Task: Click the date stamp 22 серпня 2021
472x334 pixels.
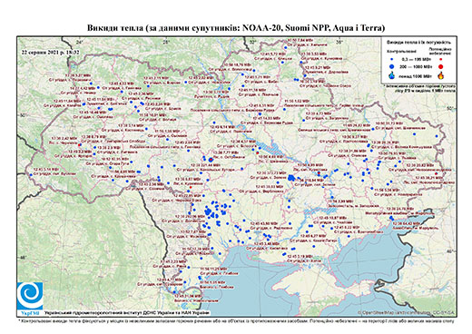Action: (x=50, y=52)
